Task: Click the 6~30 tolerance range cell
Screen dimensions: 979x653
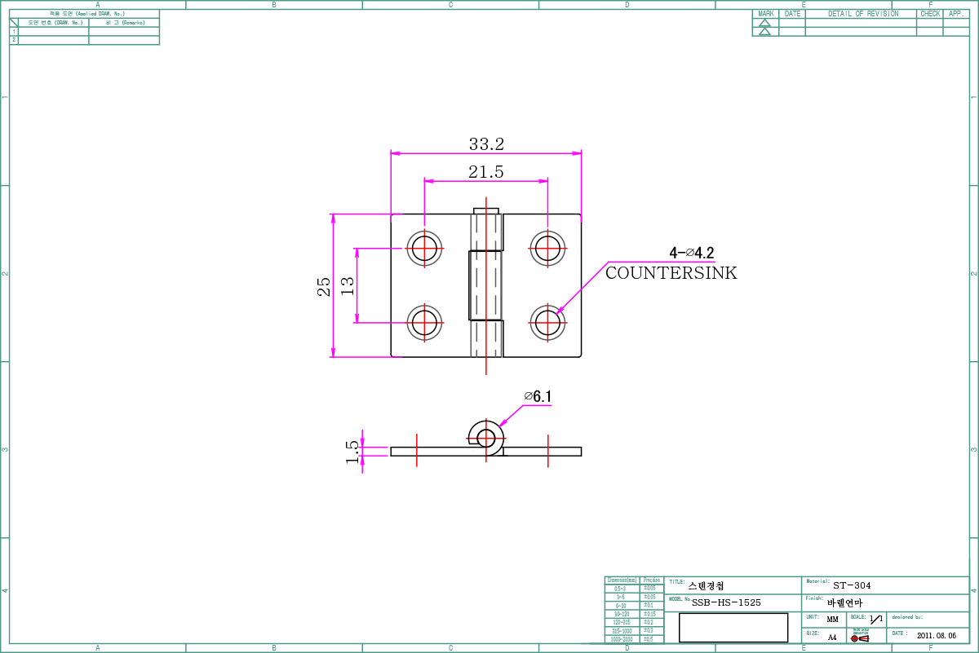Action: click(621, 606)
